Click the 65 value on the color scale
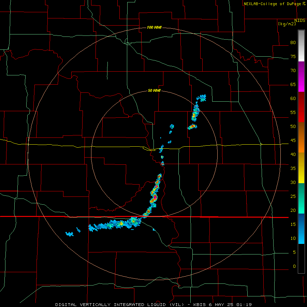Viewport: 307px width, 307px height. tap(293, 84)
